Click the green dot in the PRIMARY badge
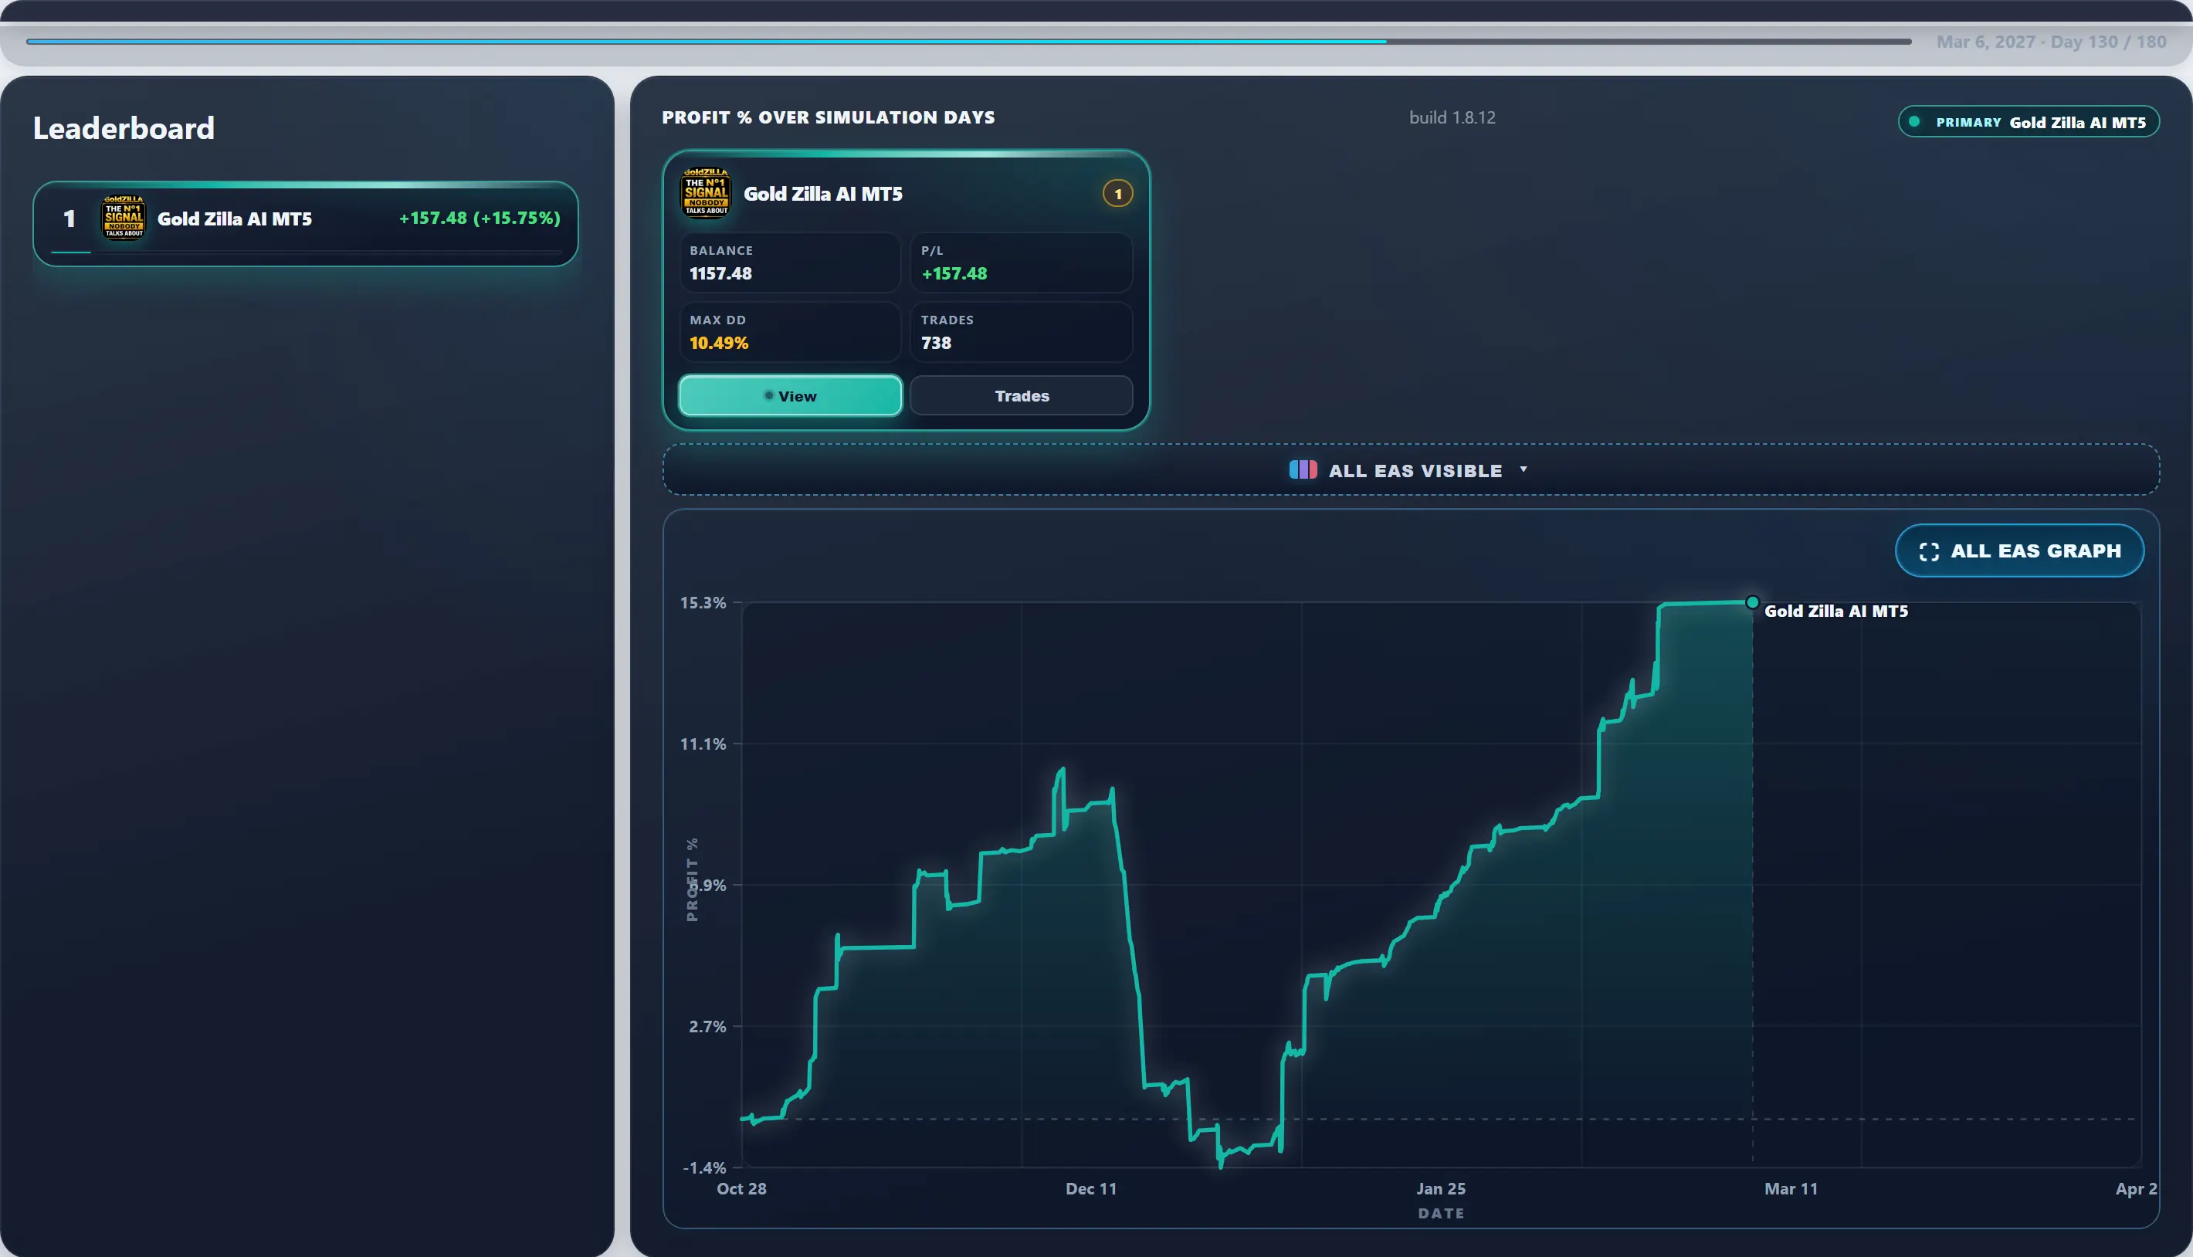Image resolution: width=2193 pixels, height=1257 pixels. (1914, 122)
